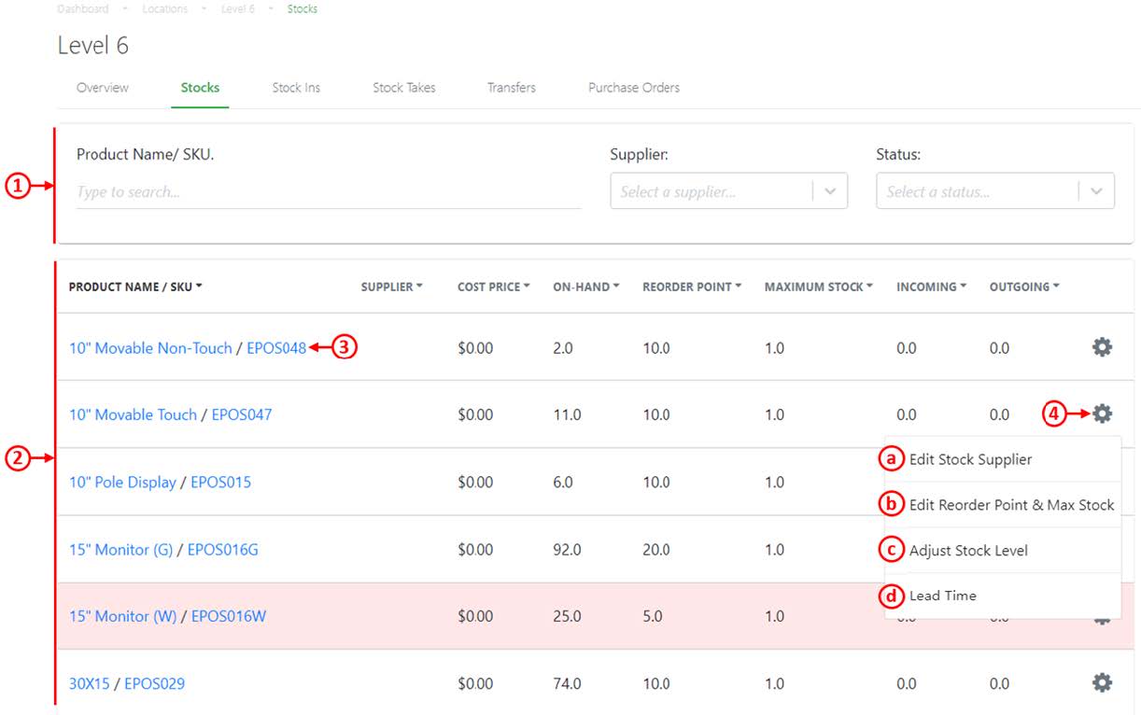Open the 15" Monitor (W) product link
The image size is (1141, 715).
(x=122, y=616)
